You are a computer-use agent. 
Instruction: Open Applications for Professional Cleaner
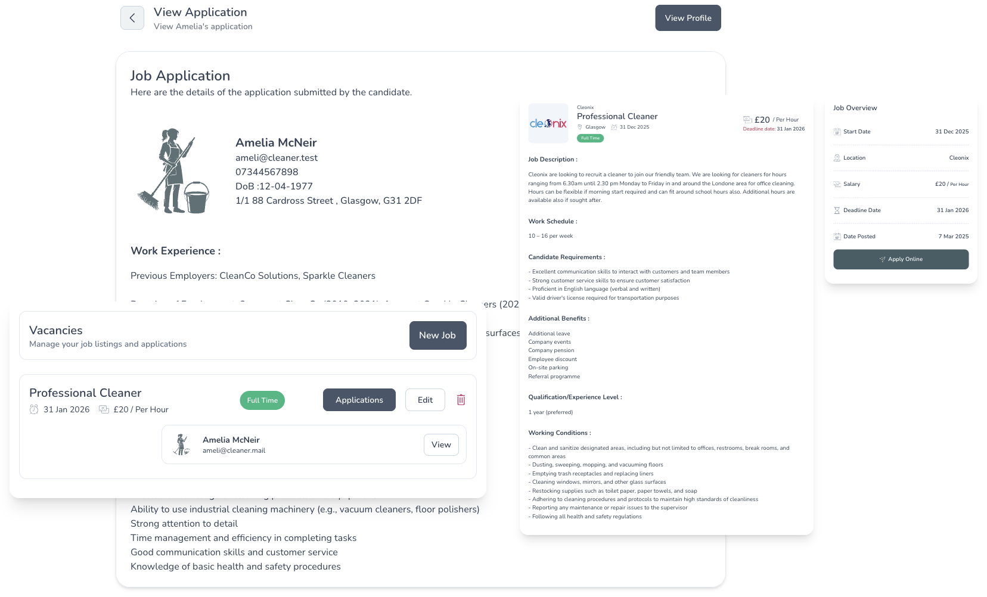pyautogui.click(x=359, y=400)
